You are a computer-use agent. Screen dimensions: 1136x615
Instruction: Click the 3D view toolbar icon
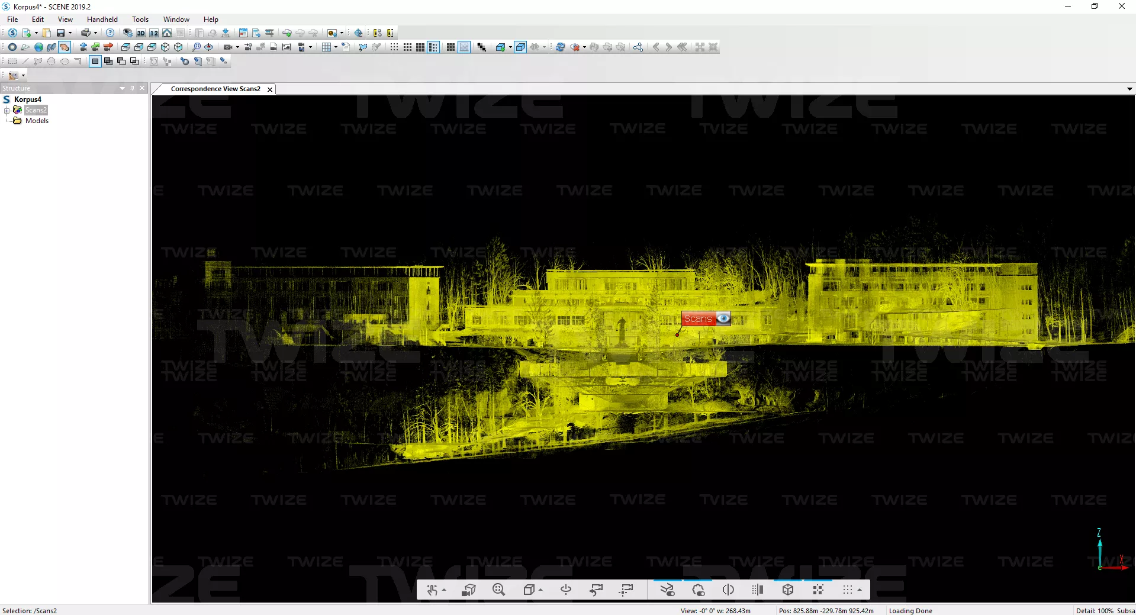[x=141, y=33]
